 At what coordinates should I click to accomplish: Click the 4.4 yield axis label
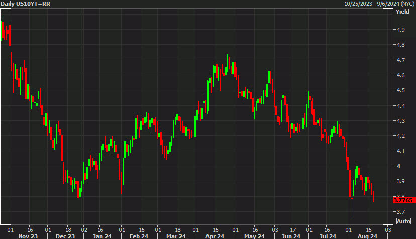tap(400, 106)
